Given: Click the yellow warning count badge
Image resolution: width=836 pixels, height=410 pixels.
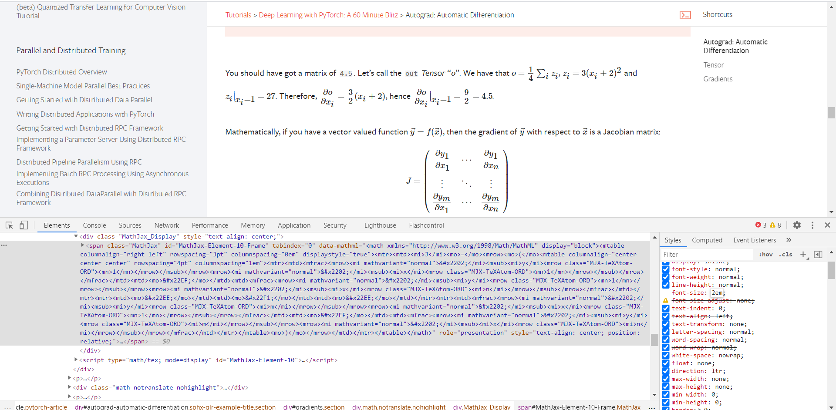Looking at the screenshot, I should 775,225.
